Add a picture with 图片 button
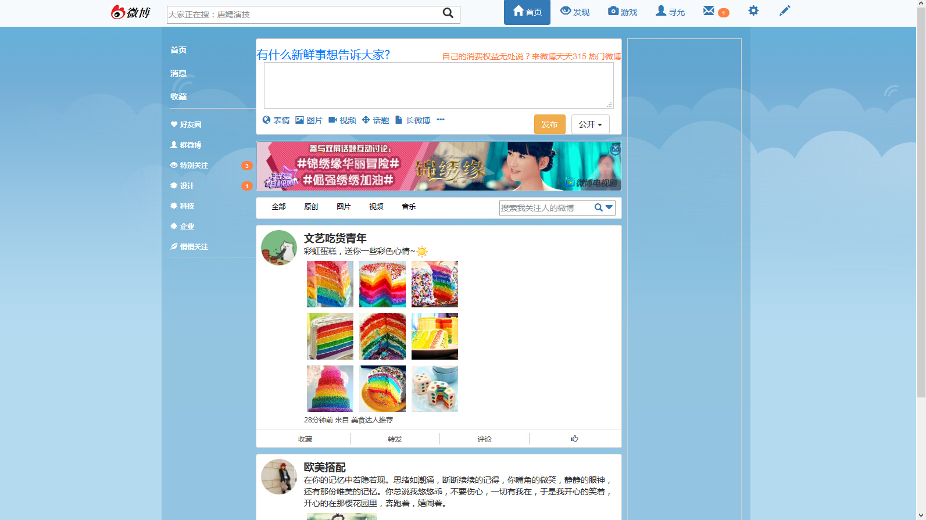Screen dimensions: 926x520 click(x=309, y=120)
